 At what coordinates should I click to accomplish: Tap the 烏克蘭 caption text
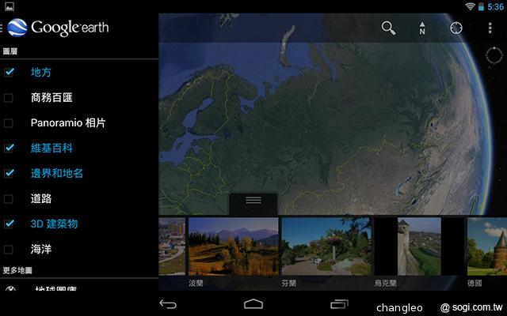point(385,284)
